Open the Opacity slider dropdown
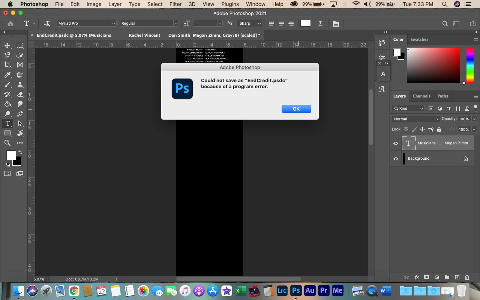Viewport: 480px width, 300px height. (x=474, y=119)
